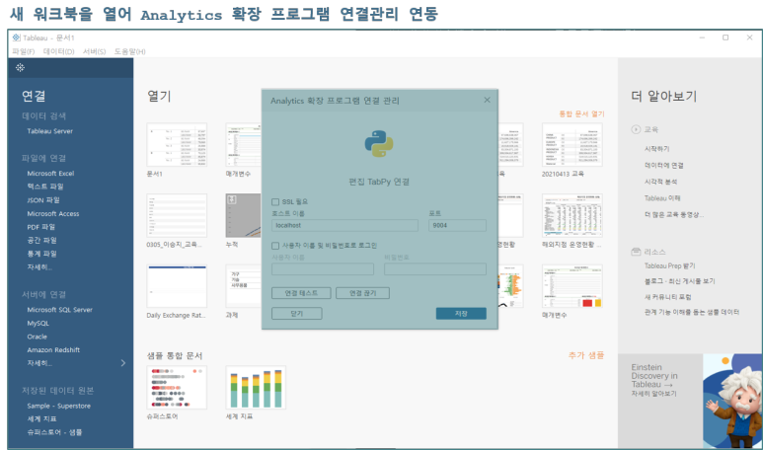Click the Tableau Prep 받기 link

(x=669, y=266)
